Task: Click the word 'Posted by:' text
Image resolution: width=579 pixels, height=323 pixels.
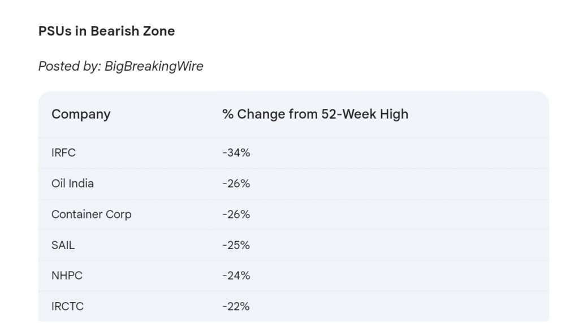Action: pyautogui.click(x=70, y=67)
